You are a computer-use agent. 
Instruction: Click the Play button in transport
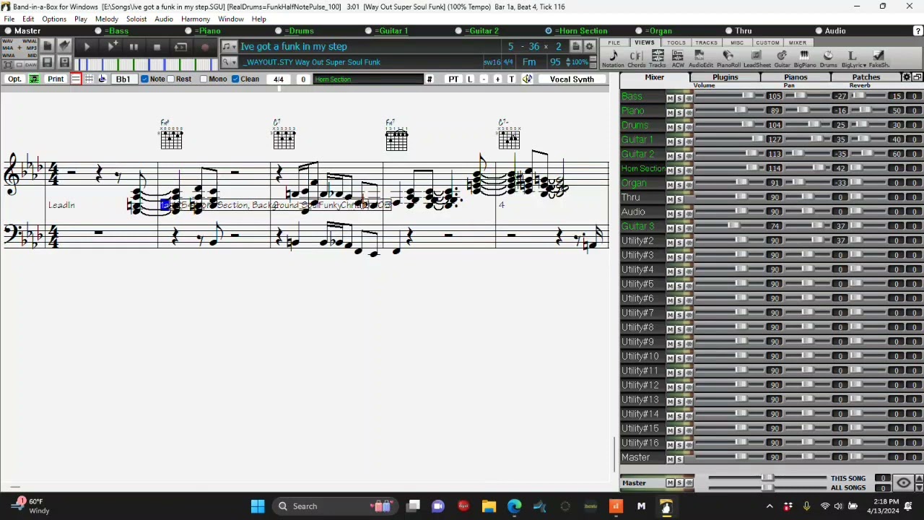[x=87, y=47]
